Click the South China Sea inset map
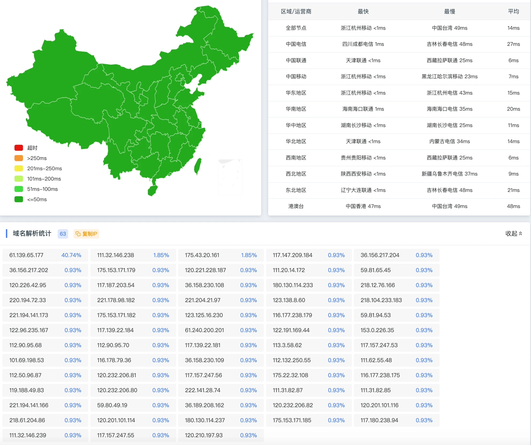Image resolution: width=531 pixels, height=445 pixels. pyautogui.click(x=230, y=177)
